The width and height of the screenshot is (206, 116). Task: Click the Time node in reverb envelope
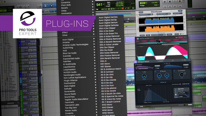[166, 100]
